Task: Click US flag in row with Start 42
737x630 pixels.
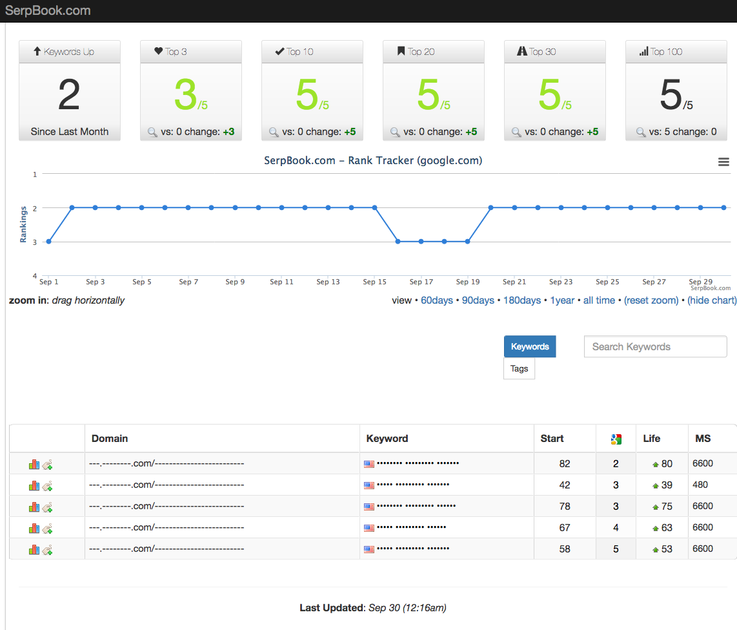Action: 369,485
